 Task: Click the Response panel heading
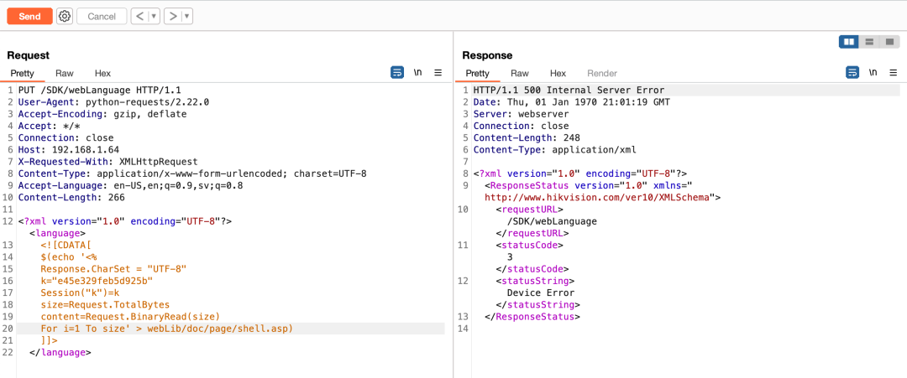point(487,55)
